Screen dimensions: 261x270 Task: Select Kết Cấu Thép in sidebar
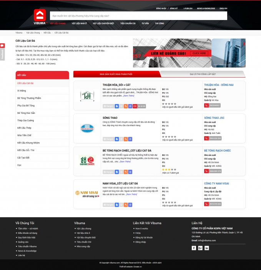click(42, 128)
